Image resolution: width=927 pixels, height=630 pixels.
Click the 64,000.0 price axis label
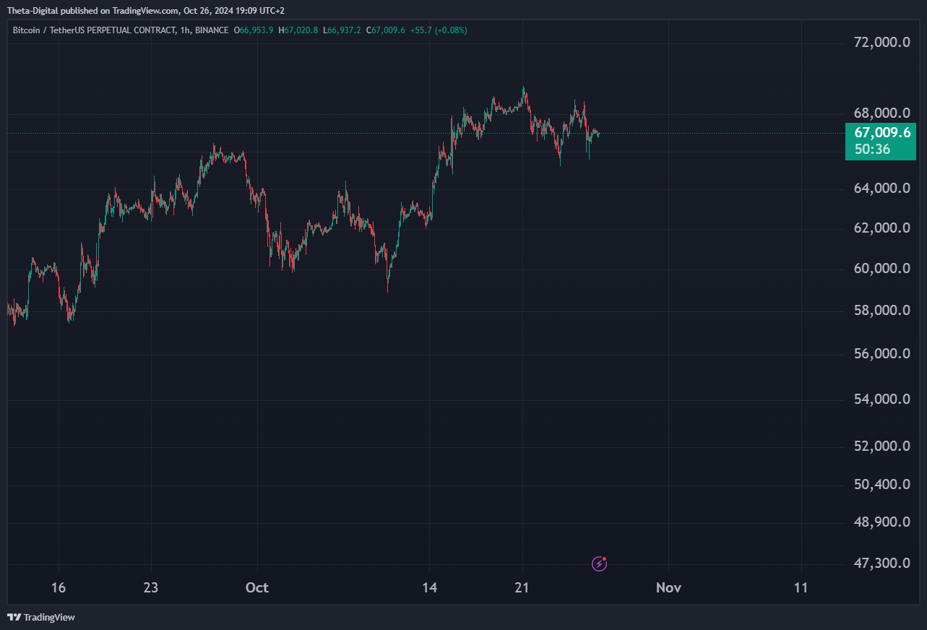point(881,189)
